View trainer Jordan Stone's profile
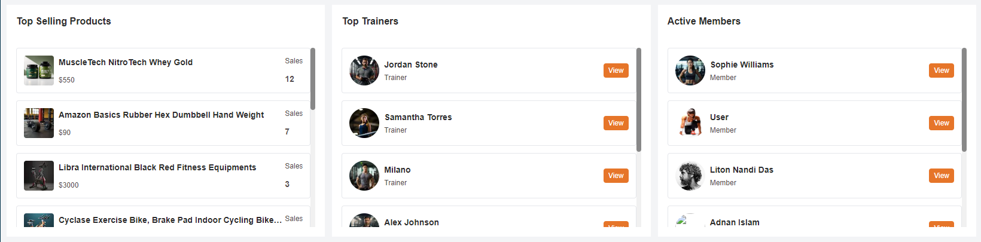The height and width of the screenshot is (242, 981). click(616, 71)
